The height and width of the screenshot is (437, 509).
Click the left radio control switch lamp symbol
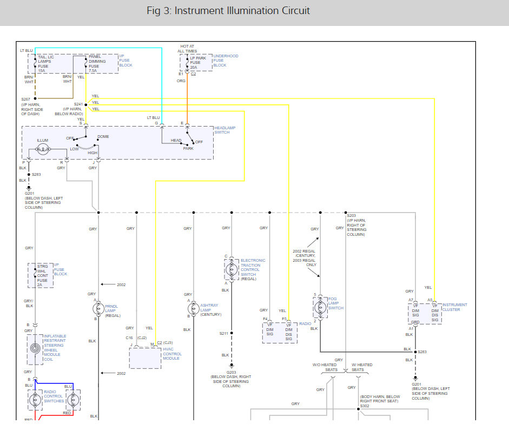35,400
